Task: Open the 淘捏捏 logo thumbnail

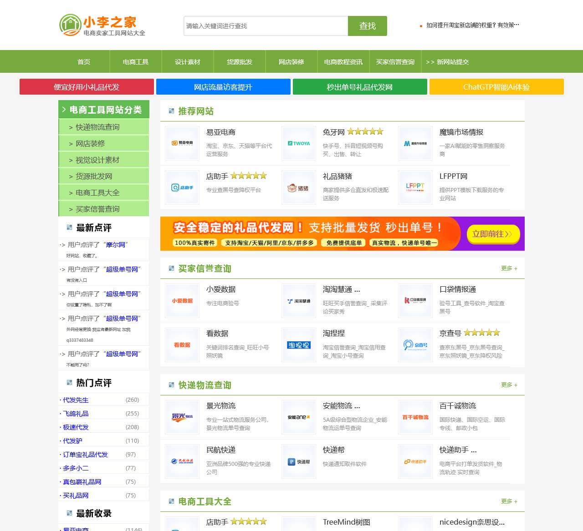Action: tap(299, 344)
